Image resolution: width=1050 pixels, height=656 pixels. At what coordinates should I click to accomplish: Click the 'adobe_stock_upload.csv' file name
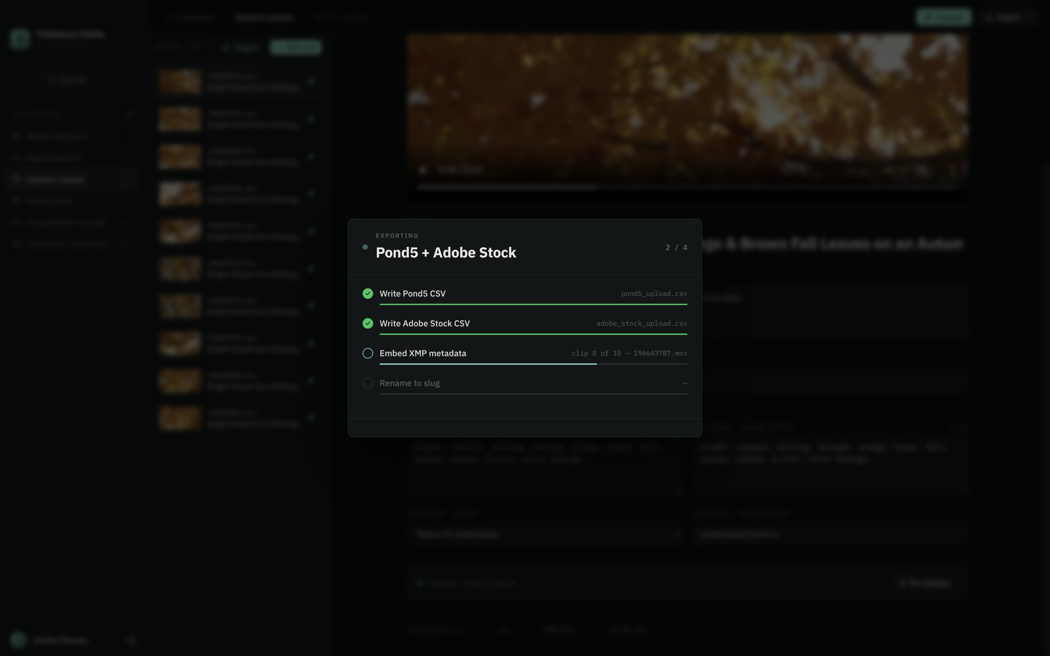pos(642,324)
